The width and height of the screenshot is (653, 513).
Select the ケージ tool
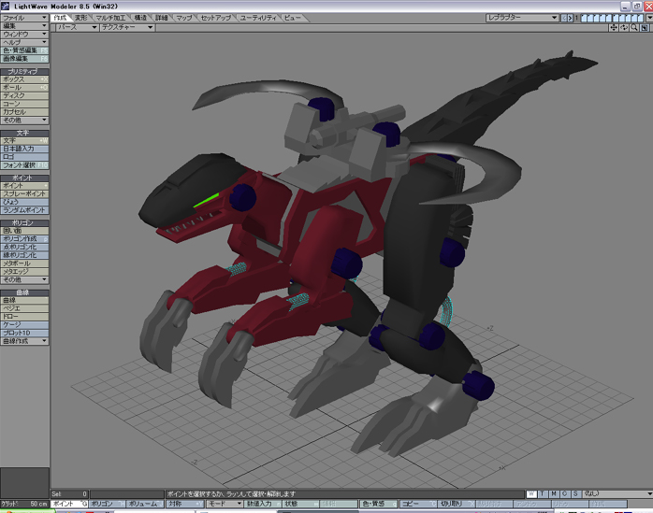[x=24, y=324]
